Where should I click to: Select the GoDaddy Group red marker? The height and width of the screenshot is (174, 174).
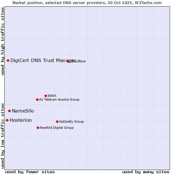tap(57, 122)
